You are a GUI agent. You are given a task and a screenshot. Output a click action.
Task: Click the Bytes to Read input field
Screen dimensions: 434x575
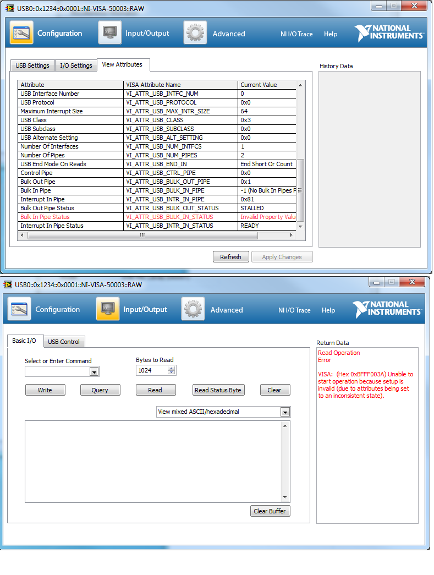[x=151, y=371]
